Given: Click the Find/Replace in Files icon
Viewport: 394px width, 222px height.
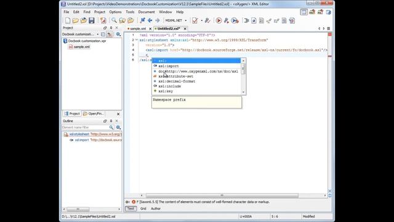Looking at the screenshot, I should (123, 20).
